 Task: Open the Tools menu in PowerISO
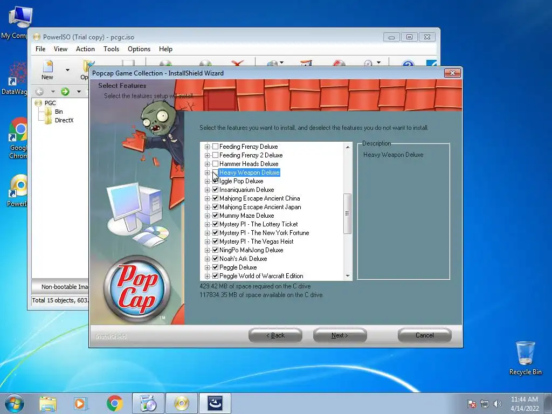pos(111,49)
